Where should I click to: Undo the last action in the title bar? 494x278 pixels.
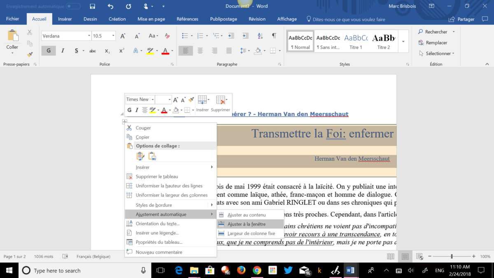(x=110, y=6)
